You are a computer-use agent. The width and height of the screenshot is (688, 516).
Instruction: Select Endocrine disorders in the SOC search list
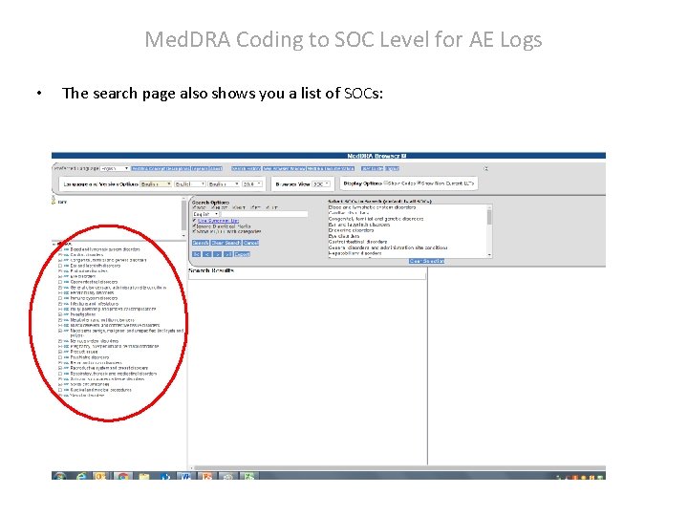(351, 230)
